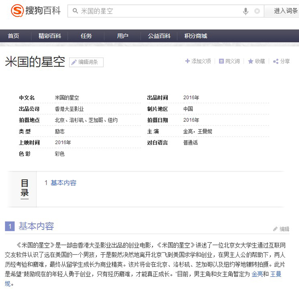Viewport: 299px width, 295px height.
Task: Select the 任务 navigation item
Action: pos(86,36)
